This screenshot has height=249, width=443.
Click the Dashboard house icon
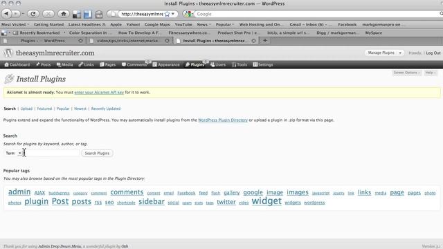pos(6,64)
